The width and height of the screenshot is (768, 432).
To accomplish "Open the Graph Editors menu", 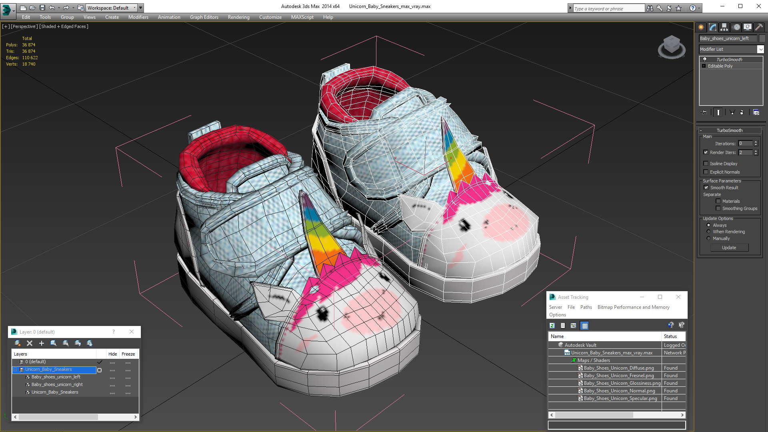I will click(204, 17).
